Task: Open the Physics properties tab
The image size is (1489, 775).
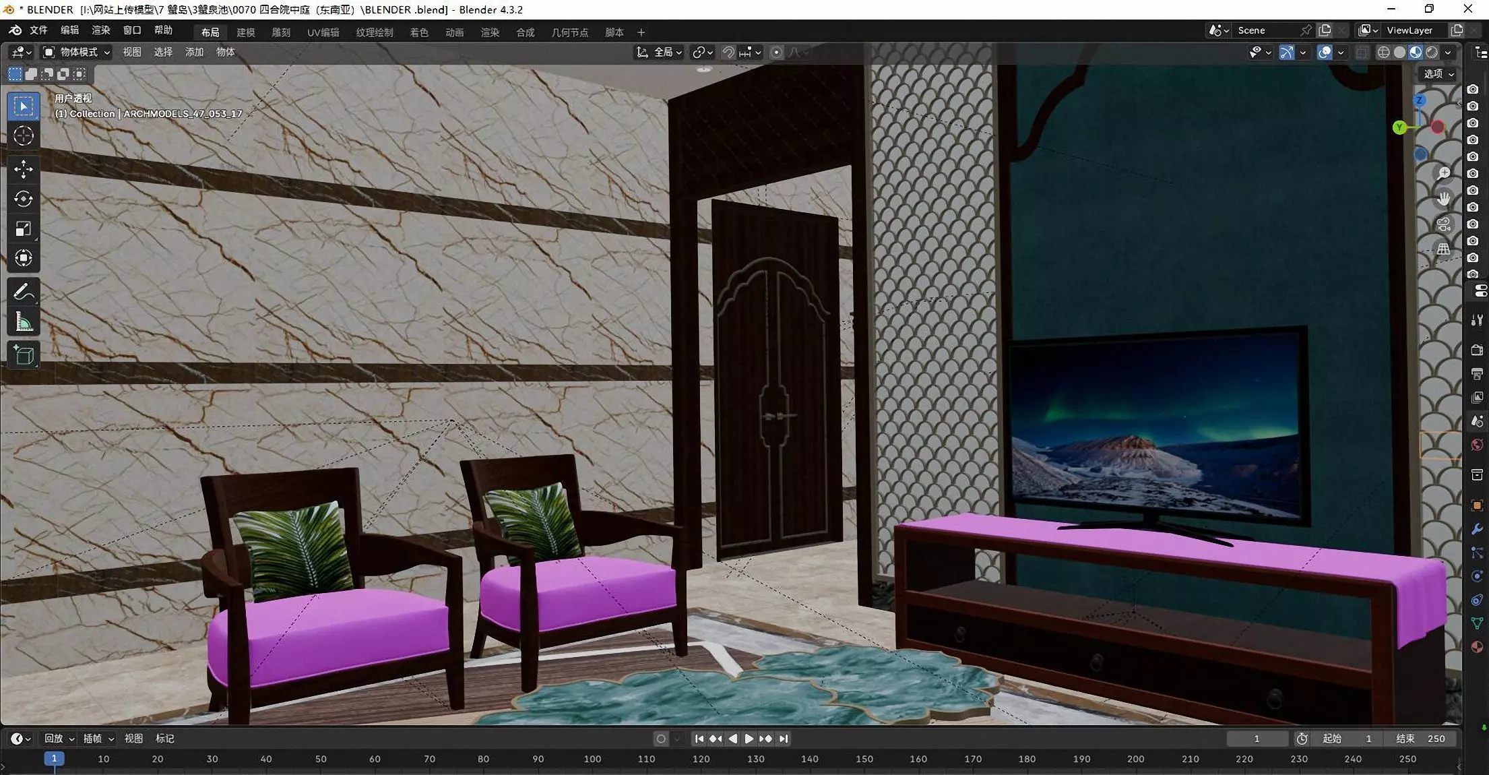Action: (1477, 576)
